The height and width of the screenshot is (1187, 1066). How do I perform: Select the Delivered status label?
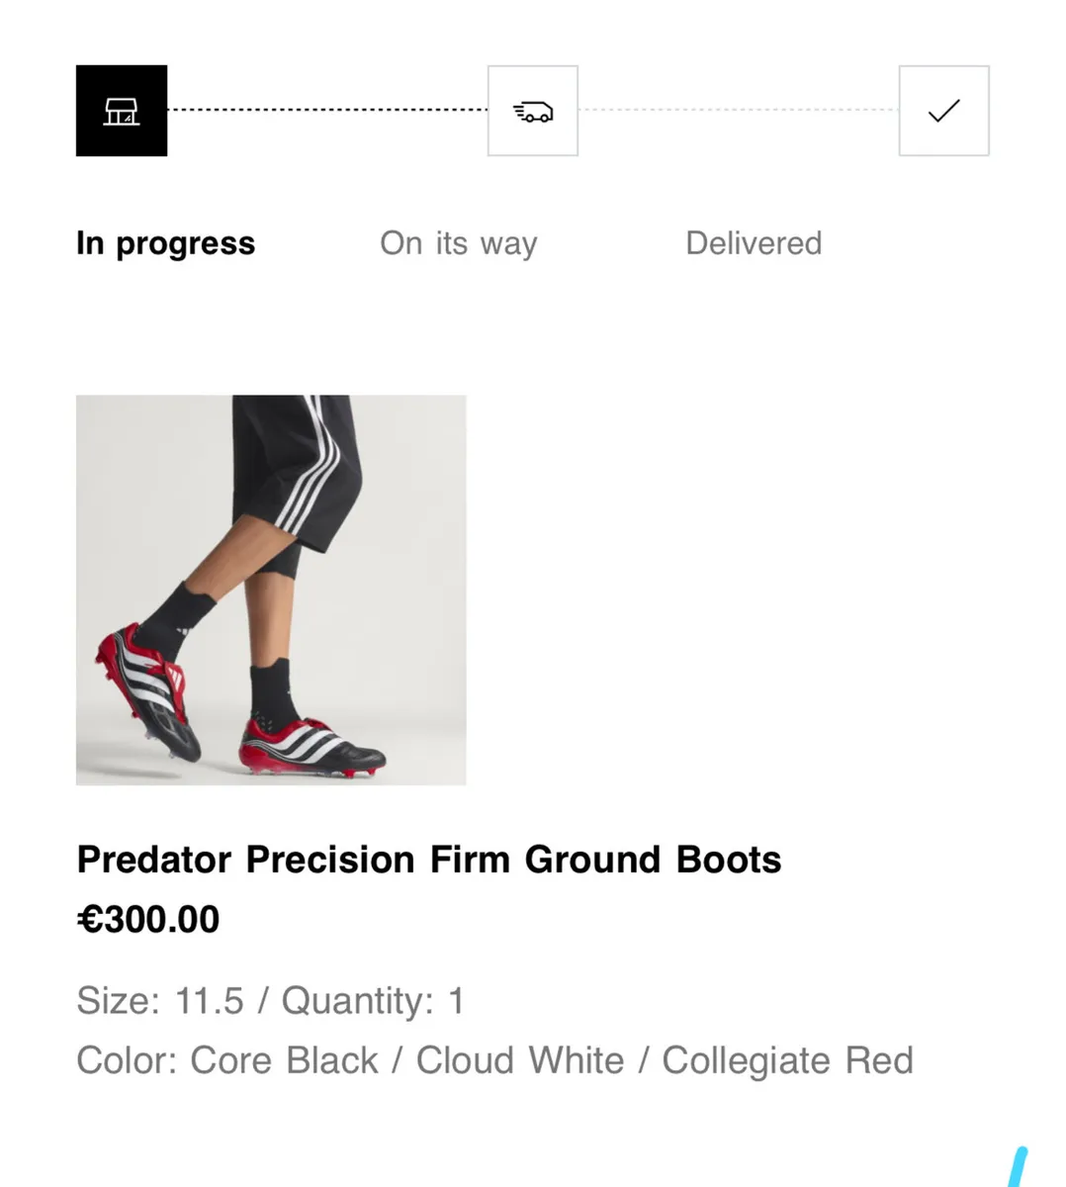(754, 243)
